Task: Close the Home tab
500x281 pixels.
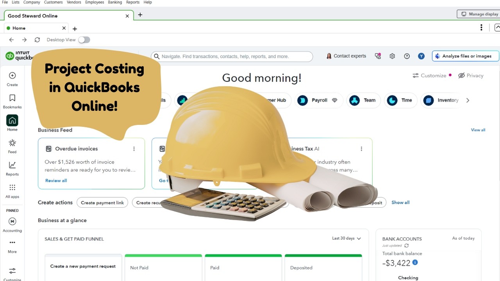Action: point(64,28)
